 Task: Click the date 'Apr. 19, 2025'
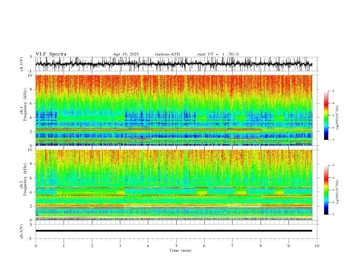(126, 54)
